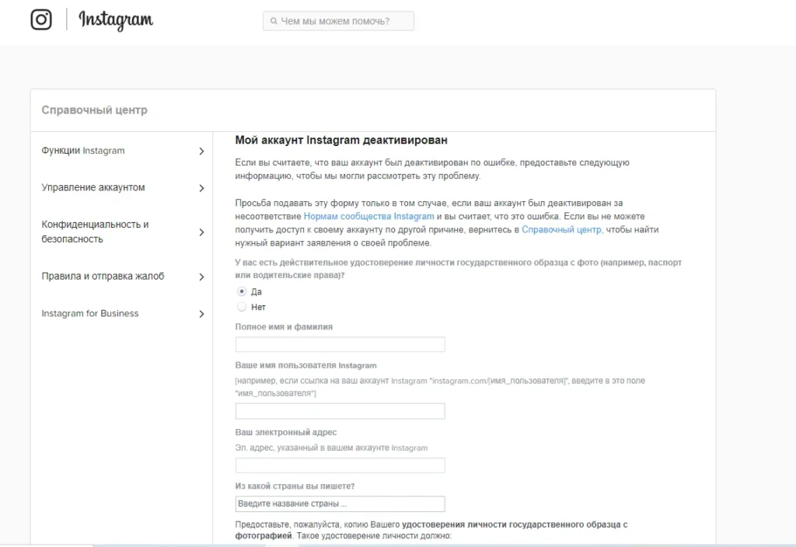796x547 pixels.
Task: Follow the Нормам сообщества Instagram link
Action: coord(369,216)
